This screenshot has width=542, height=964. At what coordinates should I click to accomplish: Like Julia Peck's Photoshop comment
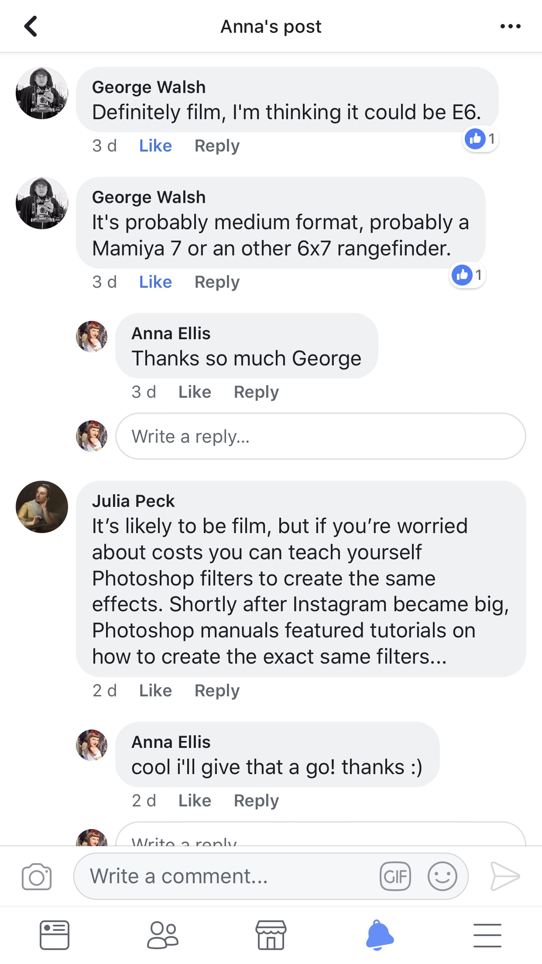point(155,691)
